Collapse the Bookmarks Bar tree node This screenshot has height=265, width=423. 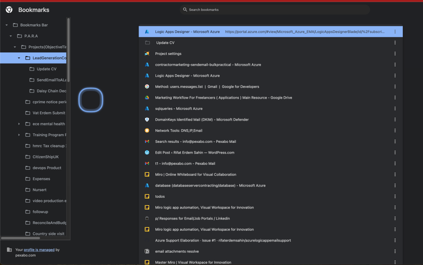[x=7, y=25]
